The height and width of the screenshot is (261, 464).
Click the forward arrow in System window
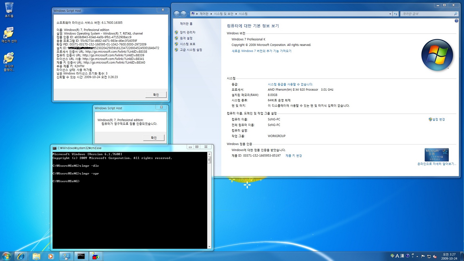tap(183, 14)
